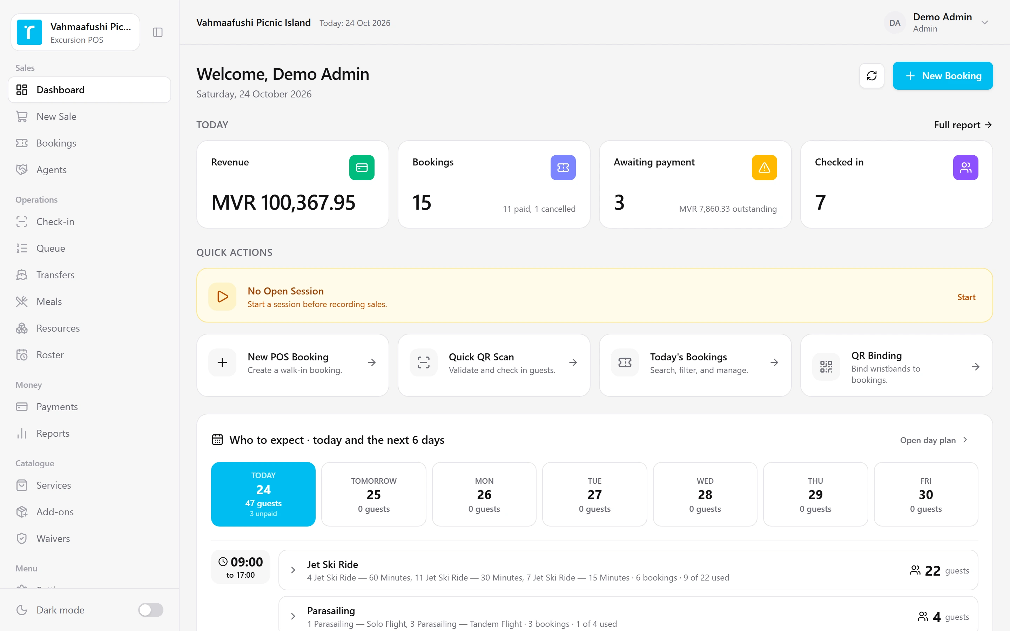
Task: Click the purple Checked in people icon
Action: click(965, 167)
